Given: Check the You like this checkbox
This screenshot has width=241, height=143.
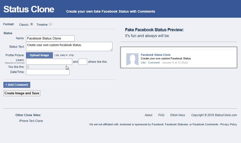Looking at the screenshot, I should [x=28, y=67].
